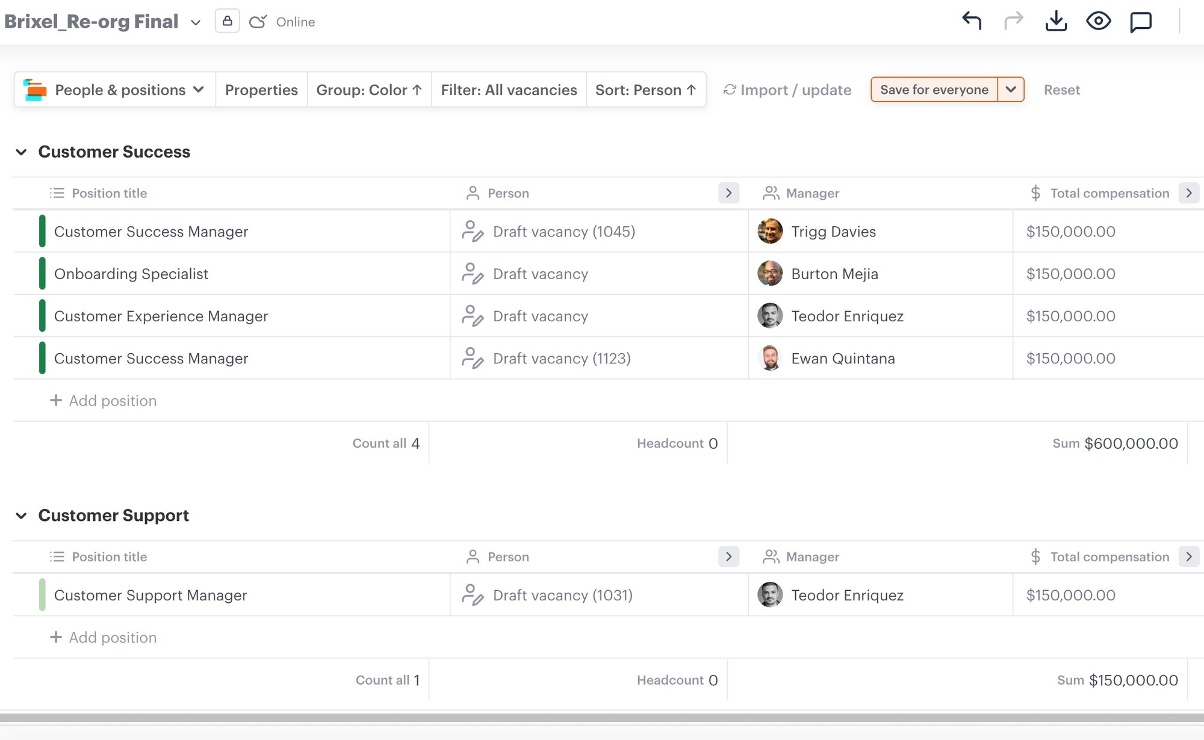The width and height of the screenshot is (1204, 740).
Task: Click the undo icon
Action: (x=972, y=20)
